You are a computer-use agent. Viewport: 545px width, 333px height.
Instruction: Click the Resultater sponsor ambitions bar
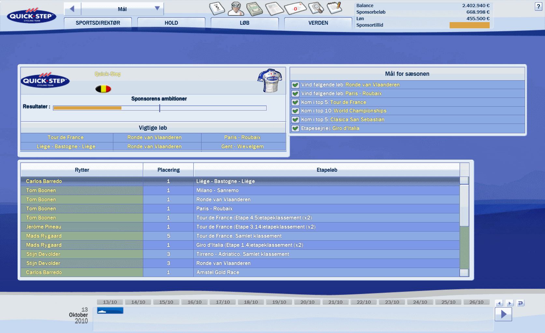[160, 108]
